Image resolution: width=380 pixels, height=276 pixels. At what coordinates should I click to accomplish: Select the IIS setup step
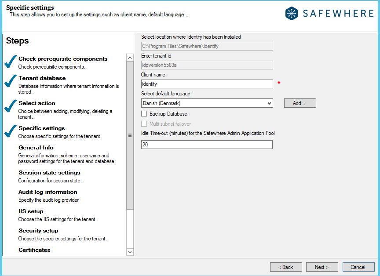pyautogui.click(x=31, y=211)
